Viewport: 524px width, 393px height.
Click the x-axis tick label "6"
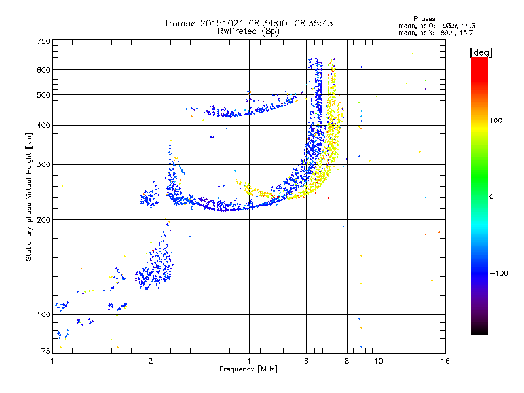(x=306, y=361)
